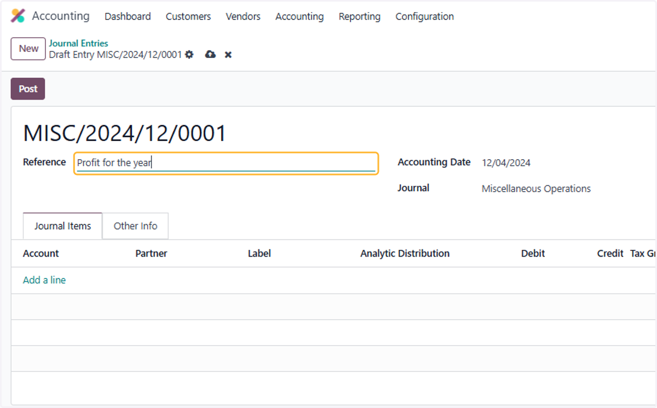Open the gear actions menu icon
This screenshot has height=408, width=657.
coord(189,55)
